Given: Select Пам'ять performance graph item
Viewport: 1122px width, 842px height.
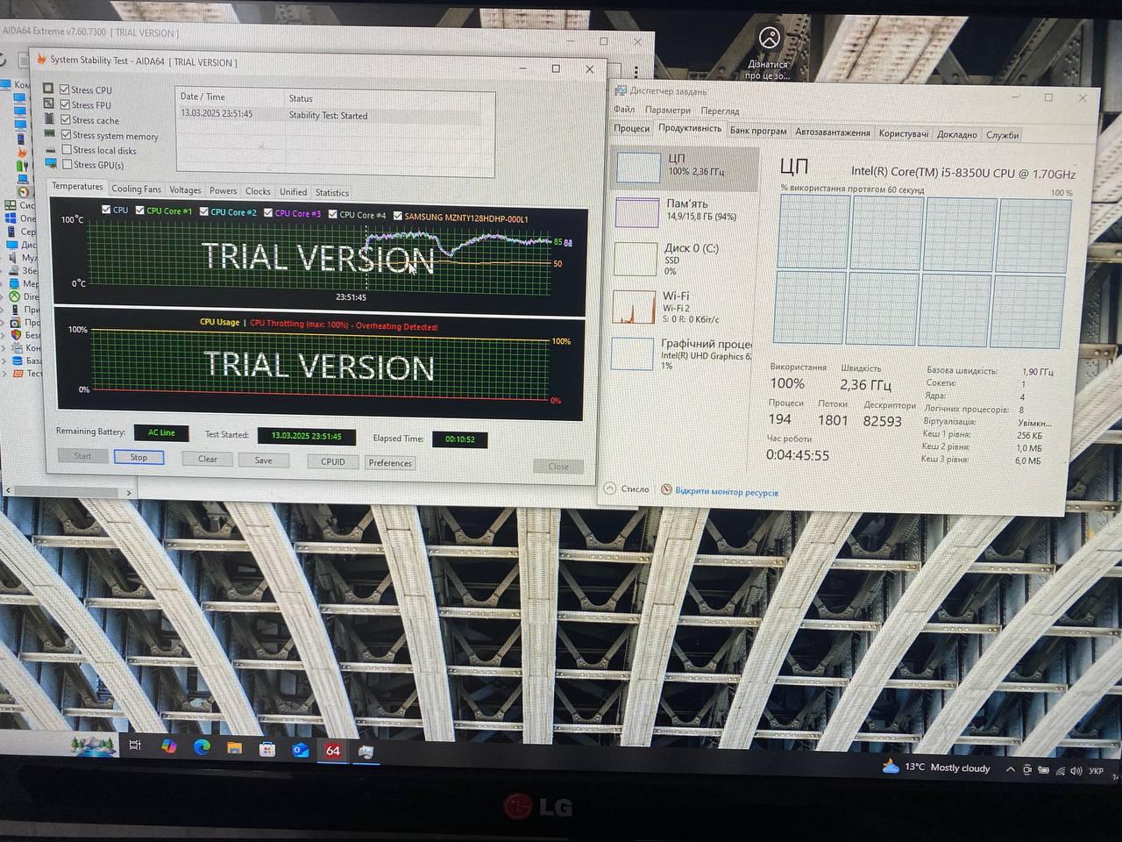Looking at the screenshot, I should [684, 210].
